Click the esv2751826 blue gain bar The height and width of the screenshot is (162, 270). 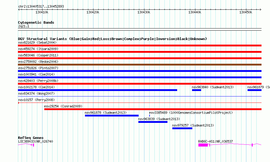[x=140, y=71]
